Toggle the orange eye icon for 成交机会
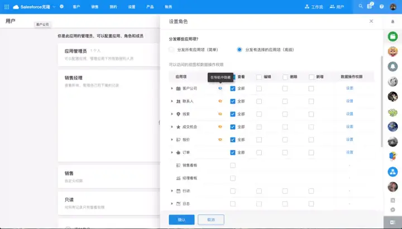 click(x=220, y=126)
